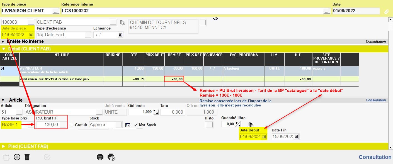Collapse the Détail (CLIENT FAB) section

tap(3, 49)
